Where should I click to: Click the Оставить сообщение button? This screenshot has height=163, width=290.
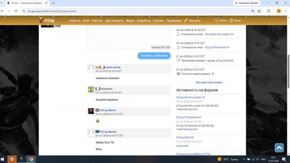coord(154,55)
